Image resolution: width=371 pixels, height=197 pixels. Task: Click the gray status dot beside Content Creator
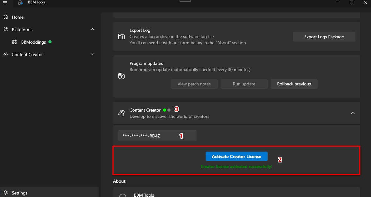coord(169,110)
